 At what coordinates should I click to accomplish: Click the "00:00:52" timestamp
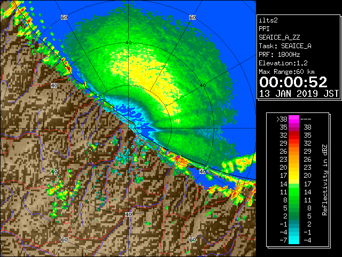(293, 82)
